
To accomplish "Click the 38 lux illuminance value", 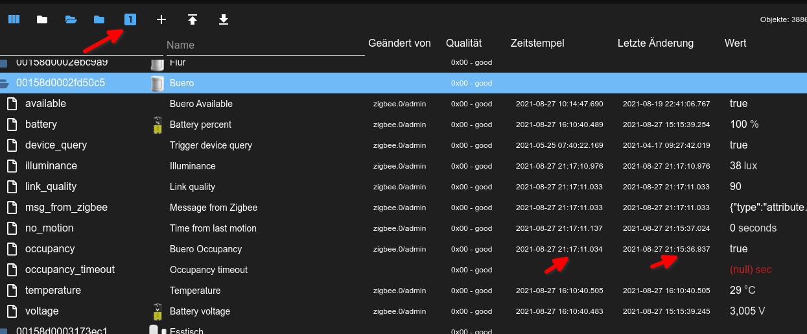I will tap(743, 166).
